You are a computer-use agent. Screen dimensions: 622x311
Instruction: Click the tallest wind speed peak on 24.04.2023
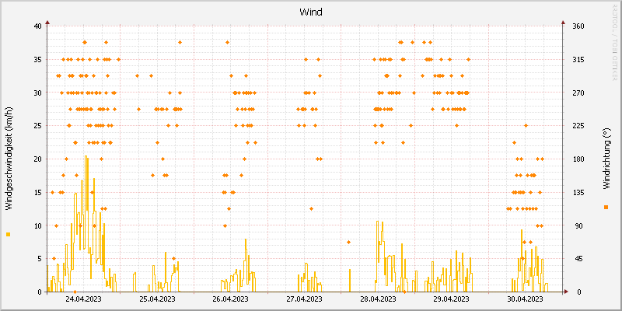(x=86, y=157)
